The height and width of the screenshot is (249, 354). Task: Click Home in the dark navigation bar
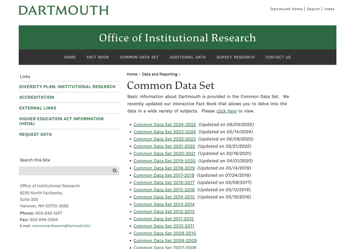pyautogui.click(x=70, y=57)
